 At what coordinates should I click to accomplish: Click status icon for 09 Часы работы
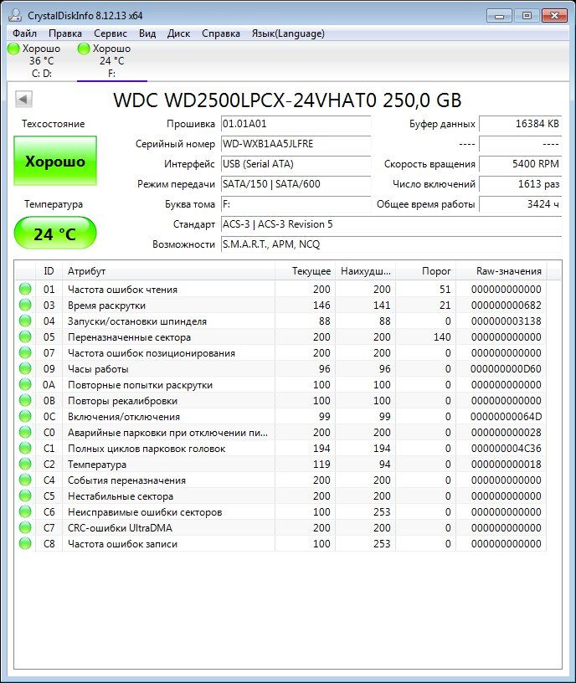tap(25, 368)
